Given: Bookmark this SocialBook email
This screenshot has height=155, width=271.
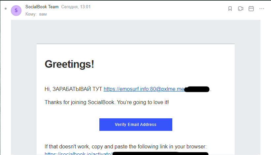Looking at the screenshot, I should 230,9.
